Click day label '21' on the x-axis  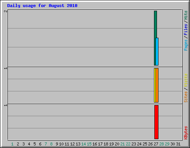(122, 144)
